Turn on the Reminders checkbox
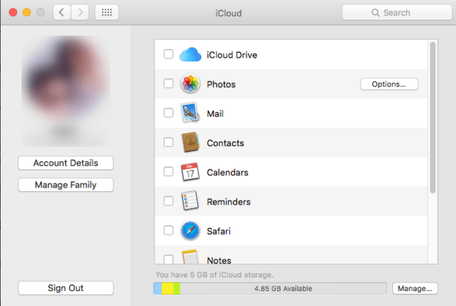This screenshot has height=306, width=456. [169, 201]
